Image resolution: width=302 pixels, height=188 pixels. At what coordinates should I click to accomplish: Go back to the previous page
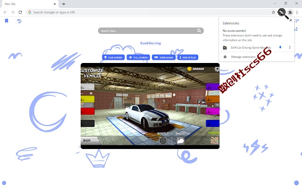click(5, 12)
